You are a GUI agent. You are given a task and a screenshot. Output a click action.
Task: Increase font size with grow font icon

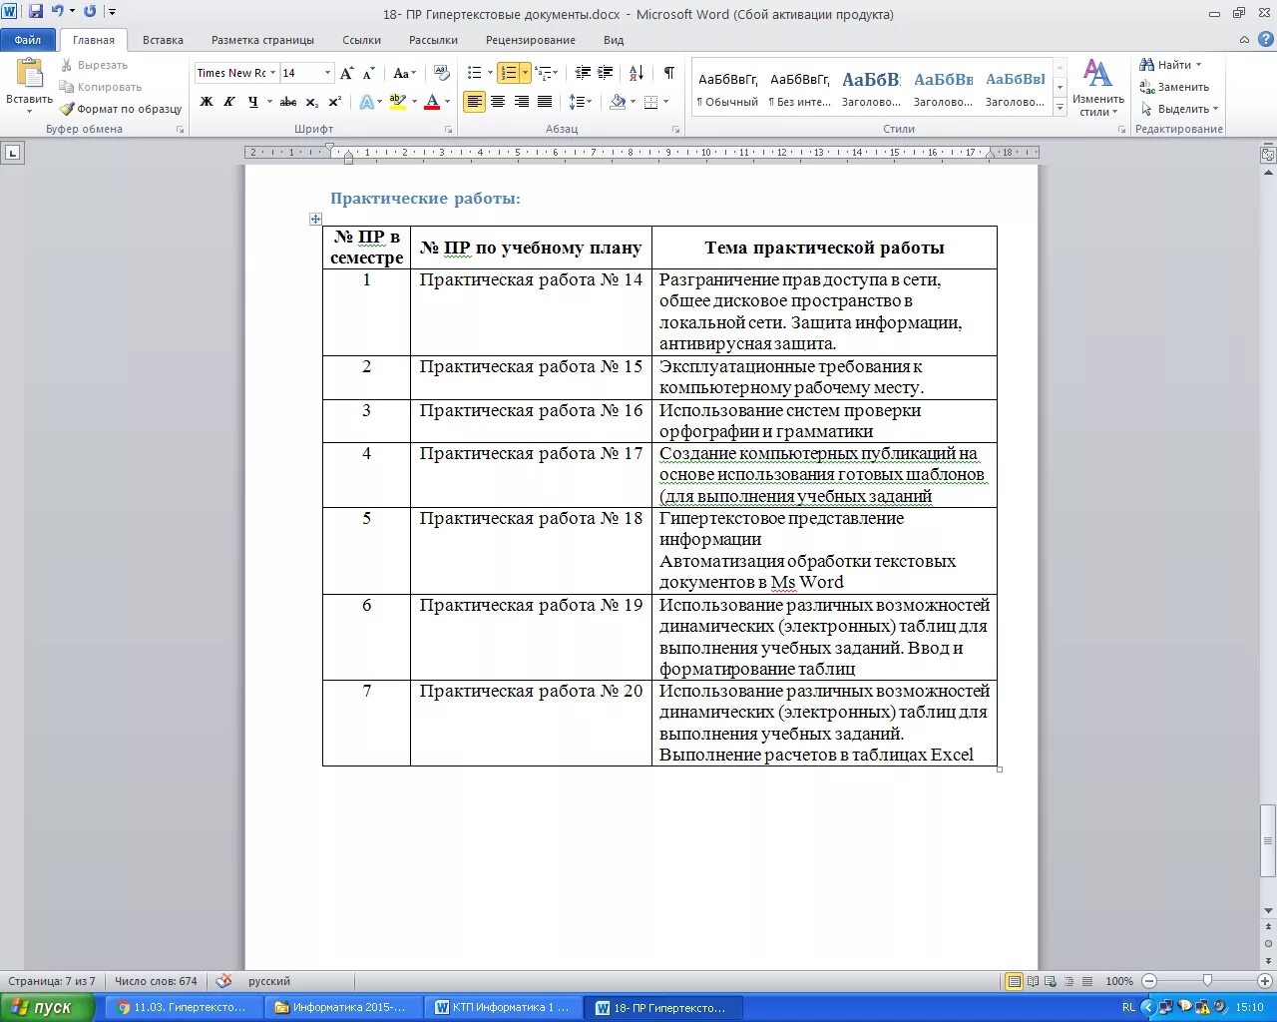tap(346, 73)
